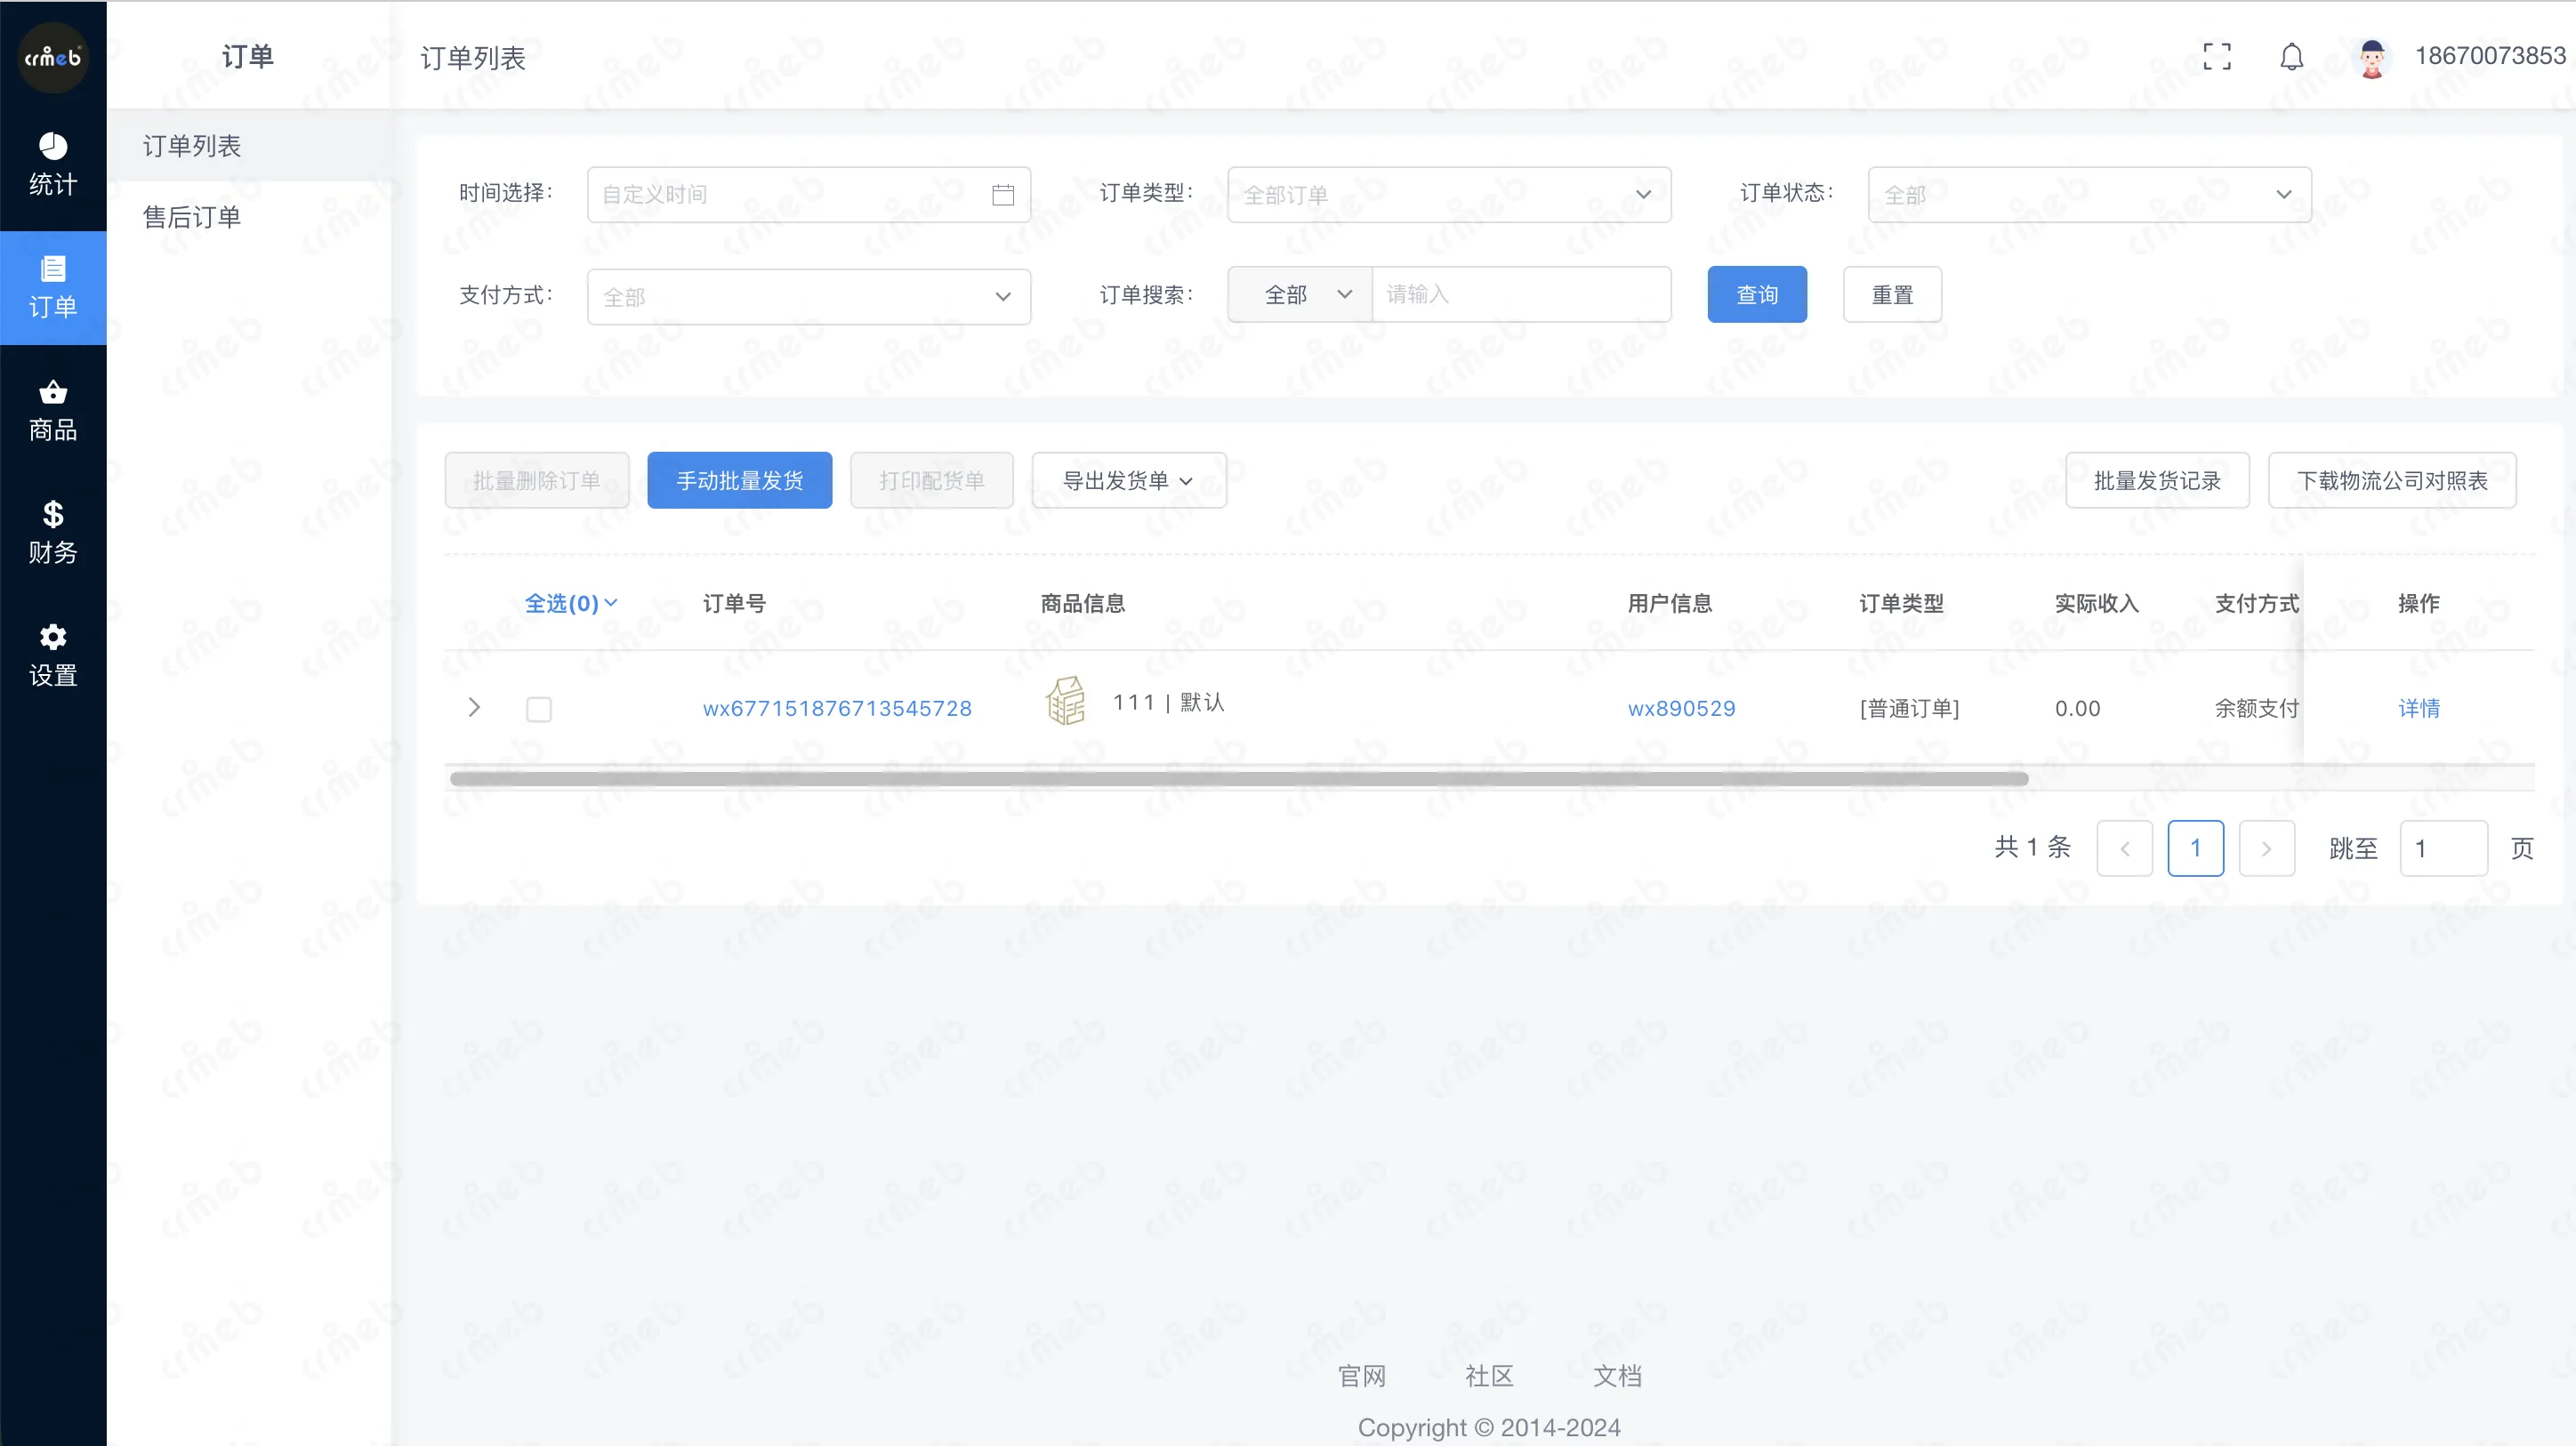The height and width of the screenshot is (1446, 2576).
Task: Toggle fullscreen mode icon
Action: [x=2217, y=57]
